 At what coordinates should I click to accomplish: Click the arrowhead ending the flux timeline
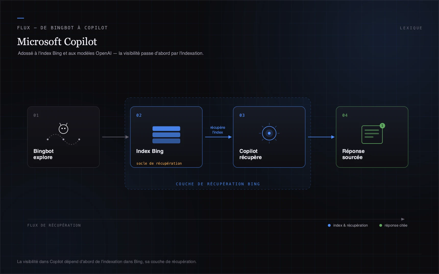(403, 219)
